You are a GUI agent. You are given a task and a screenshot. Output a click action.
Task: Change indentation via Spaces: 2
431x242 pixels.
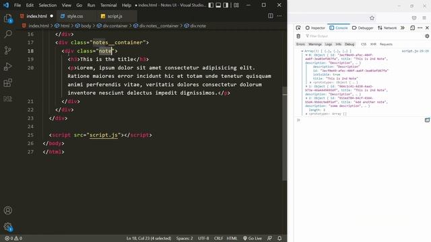(x=185, y=239)
